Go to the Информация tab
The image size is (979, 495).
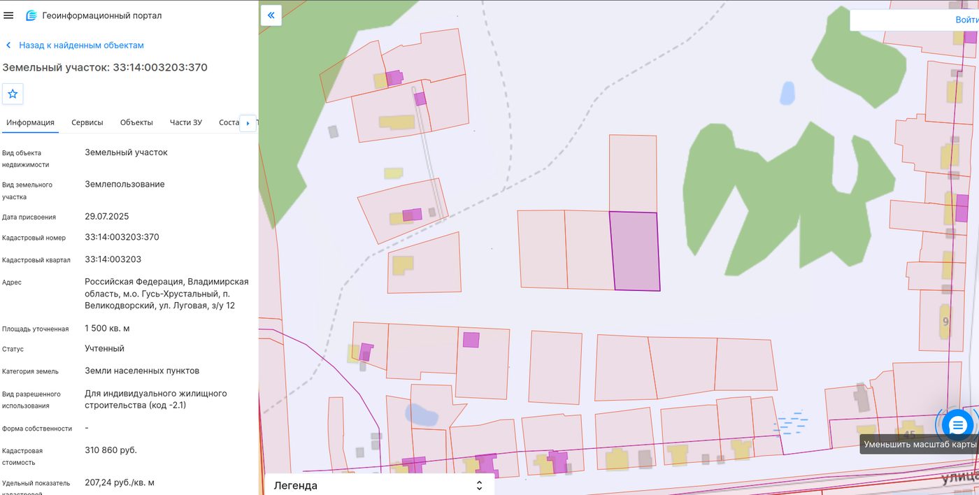tap(30, 122)
